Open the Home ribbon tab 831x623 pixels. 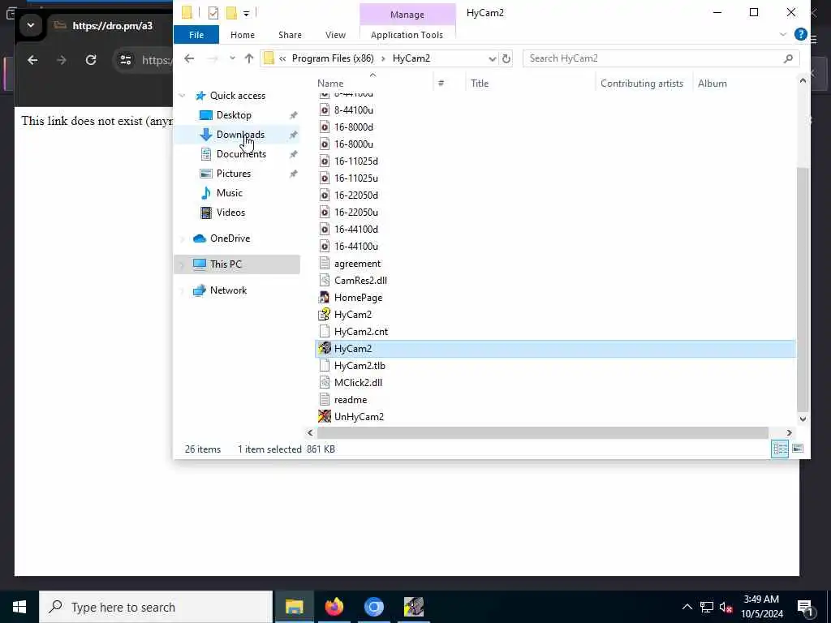tap(242, 35)
